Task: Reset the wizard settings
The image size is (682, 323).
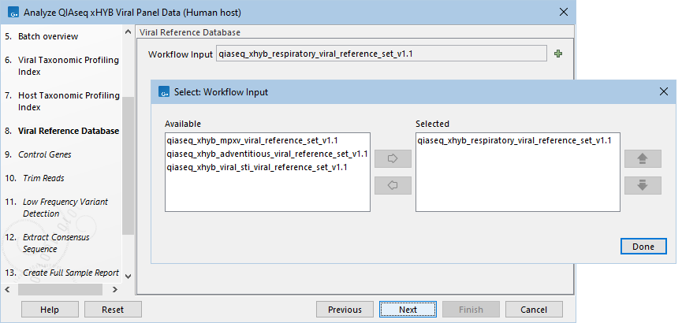Action: tap(113, 310)
